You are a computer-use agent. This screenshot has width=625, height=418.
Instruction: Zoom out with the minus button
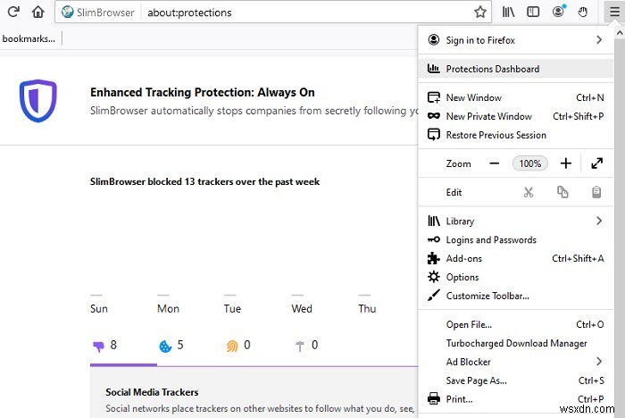coord(494,163)
